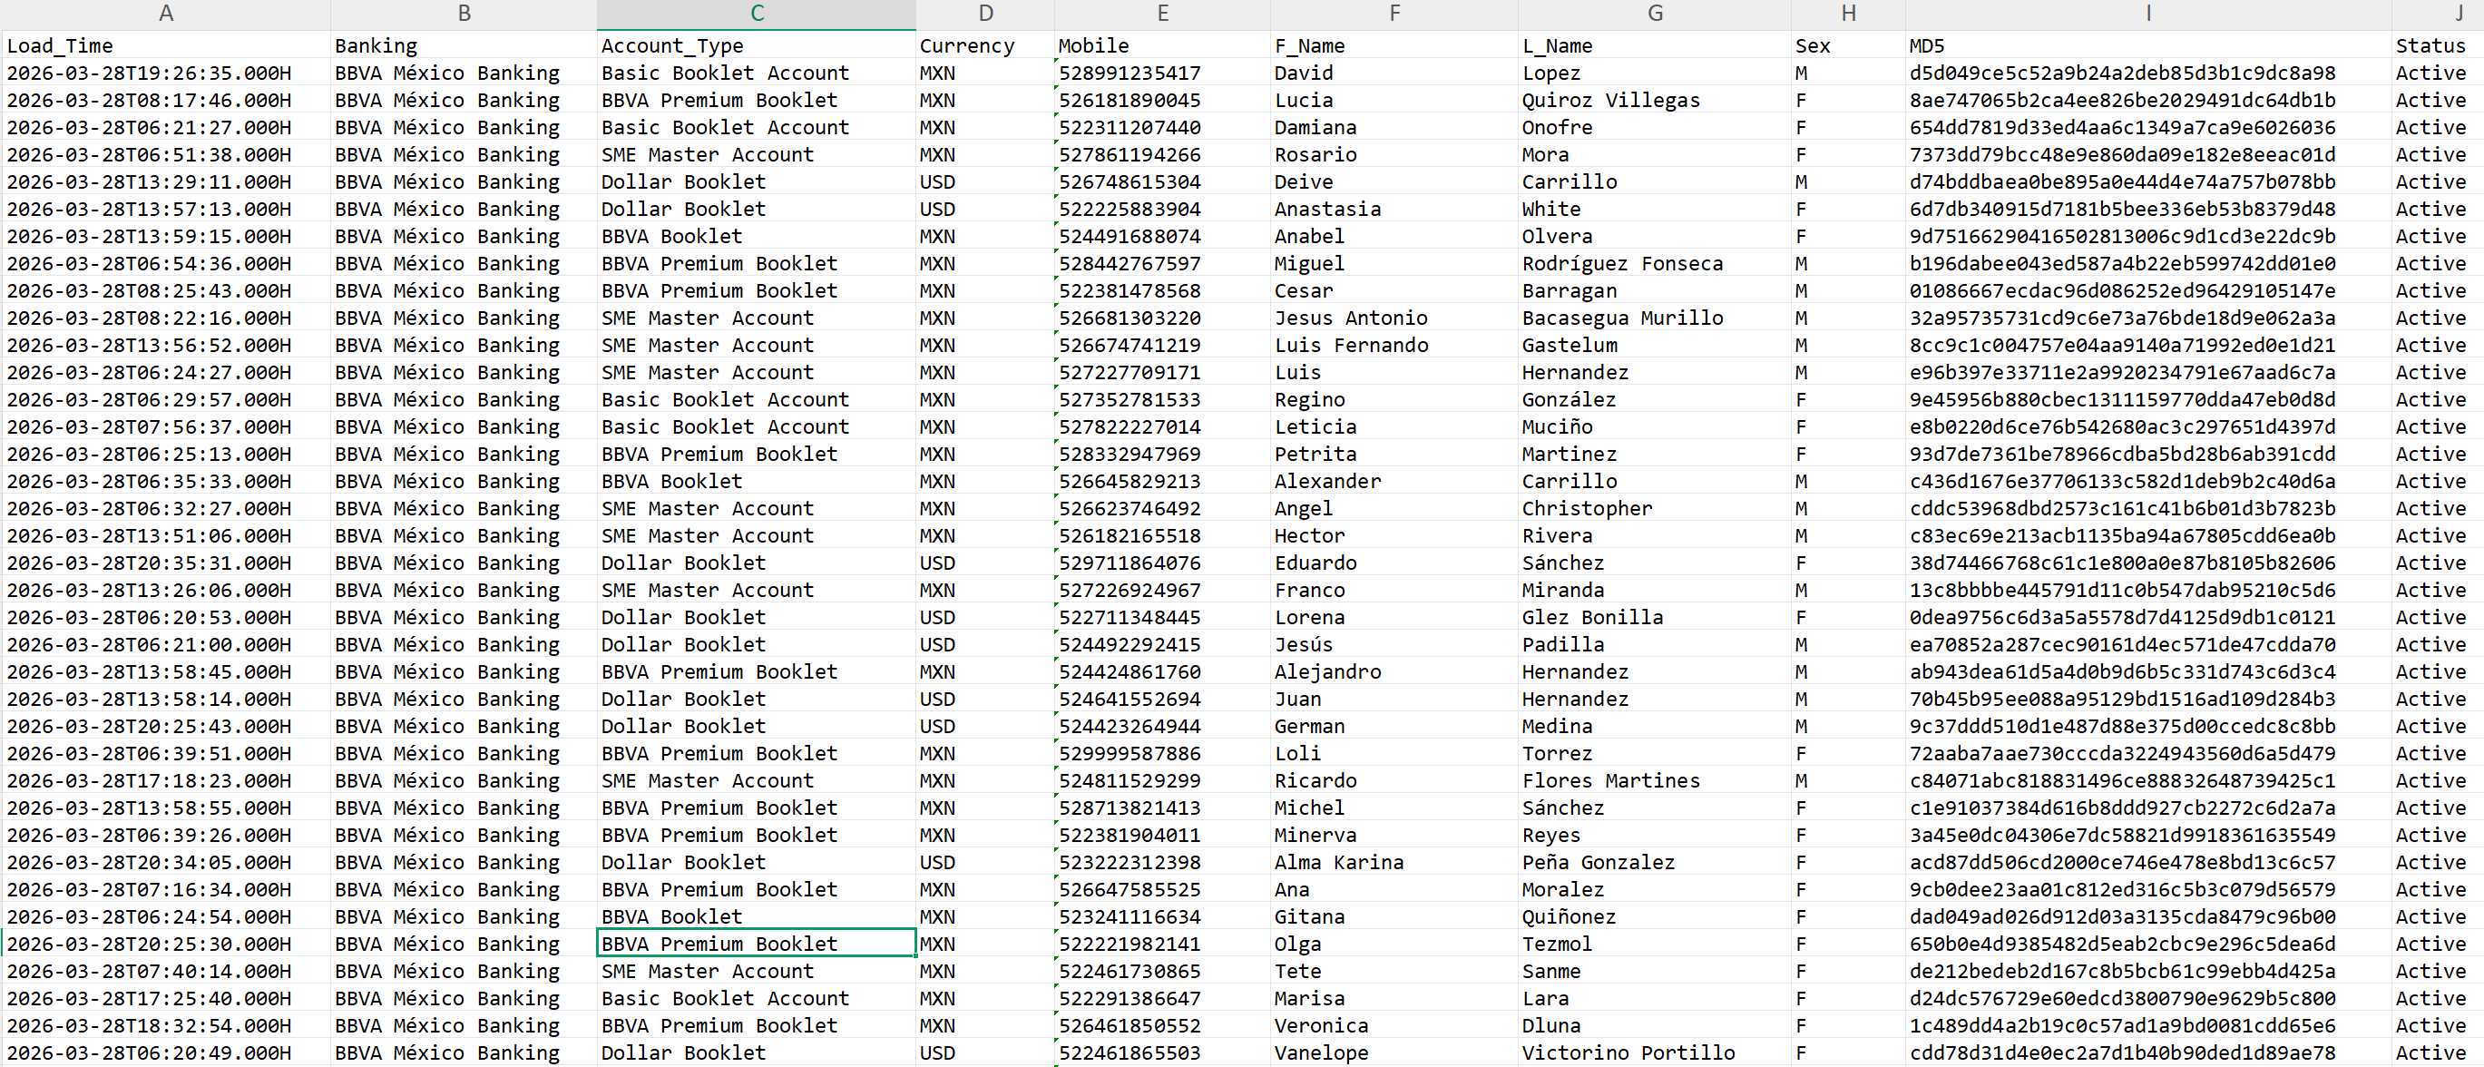2484x1067 pixels.
Task: Click the MD5 header cell
Action: click(x=2147, y=45)
